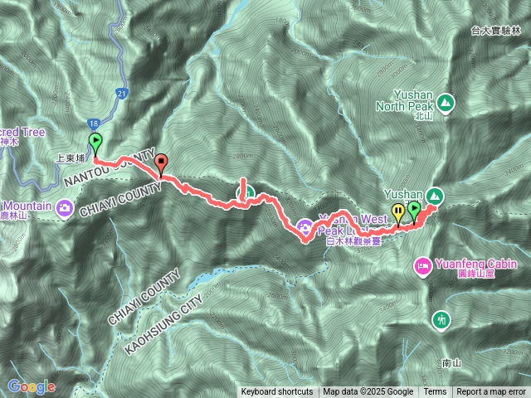This screenshot has width=531, height=398.
Task: Open the Terms link
Action: pos(435,392)
